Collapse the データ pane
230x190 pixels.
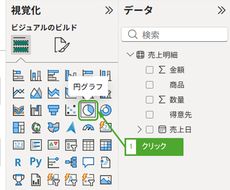coord(221,11)
